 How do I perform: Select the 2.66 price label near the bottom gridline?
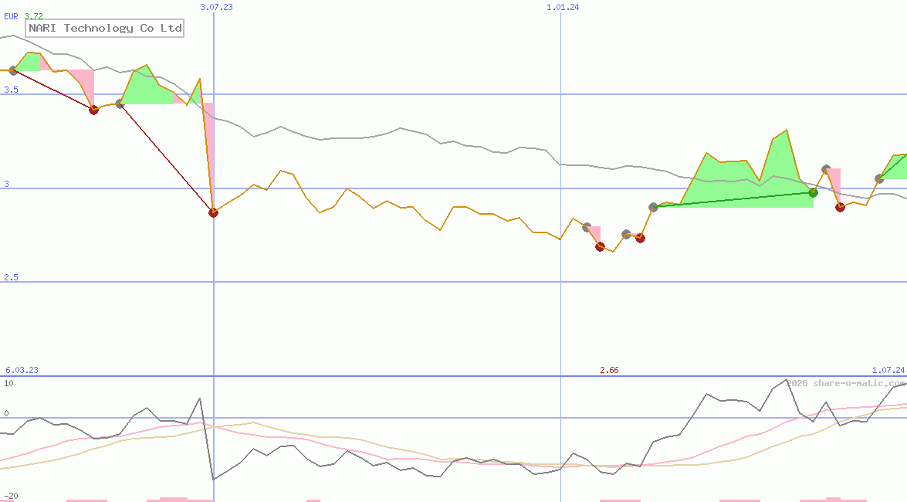tap(608, 370)
